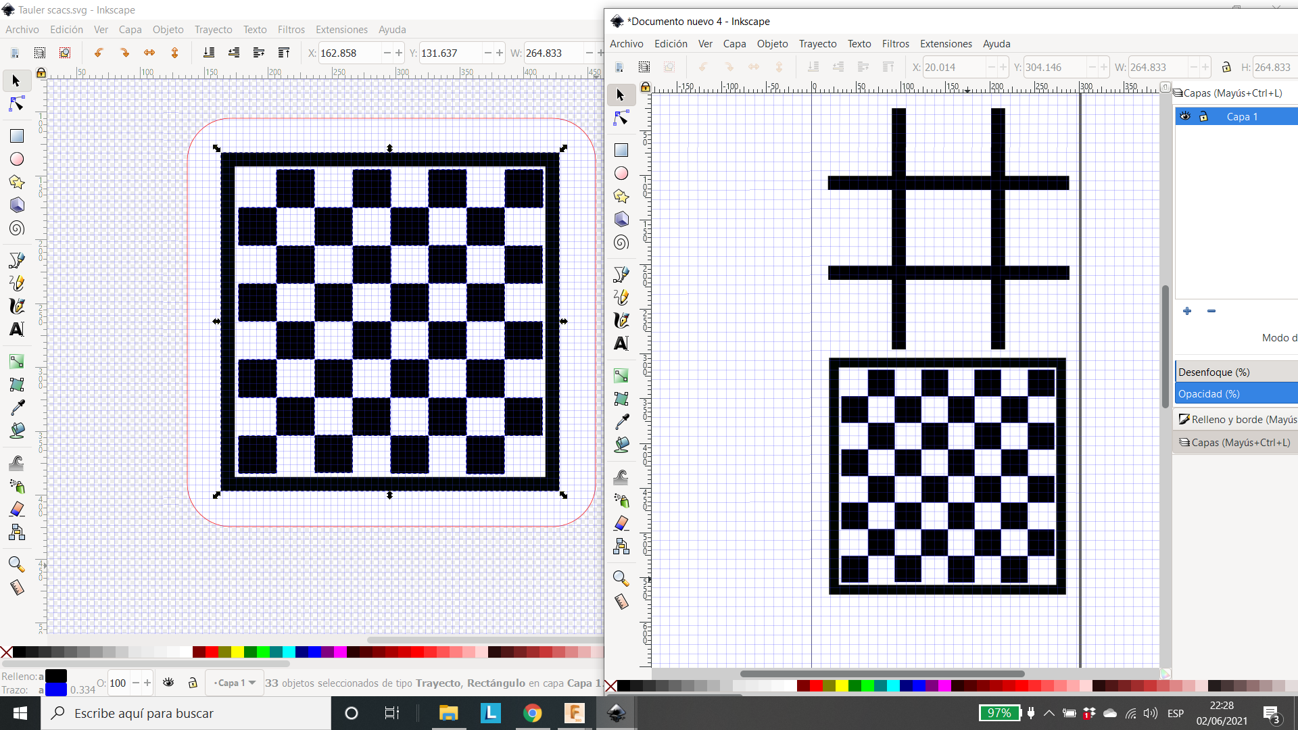Activate the gradient tool in Tauler scacs window
Screen dimensions: 1298x730
16,362
